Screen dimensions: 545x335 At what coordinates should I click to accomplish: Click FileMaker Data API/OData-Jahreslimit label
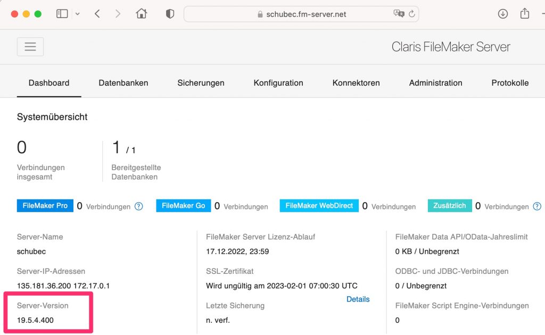click(461, 237)
